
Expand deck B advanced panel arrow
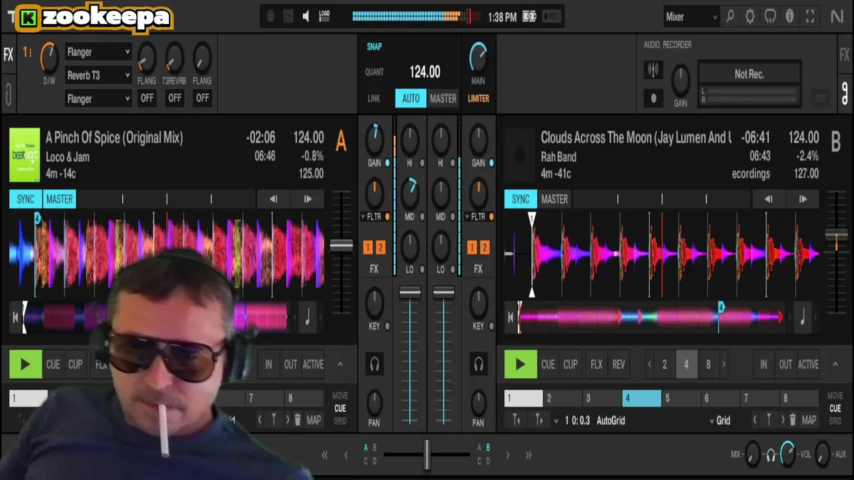835,364
